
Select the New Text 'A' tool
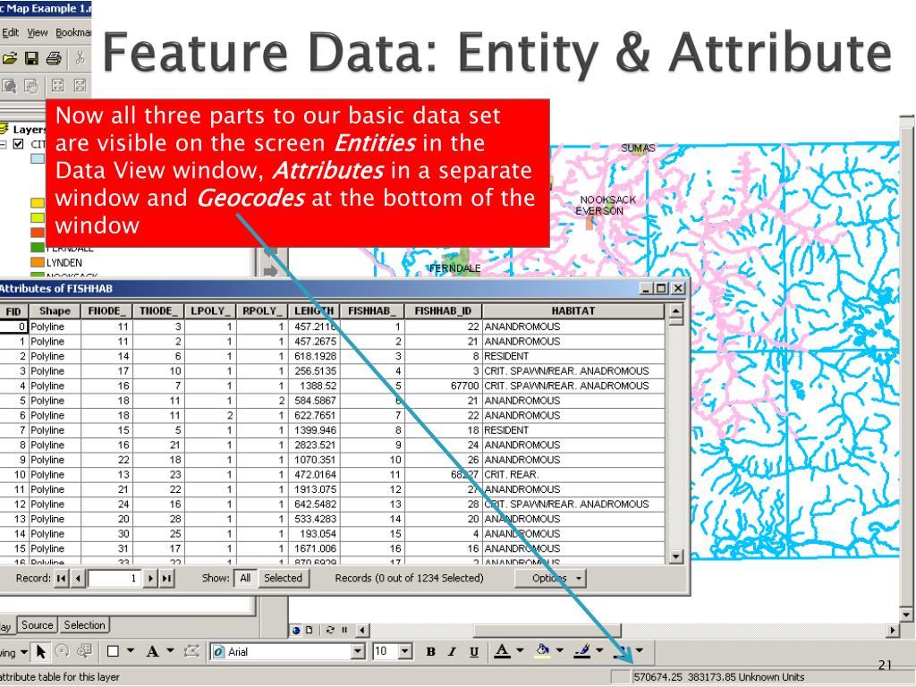(152, 651)
